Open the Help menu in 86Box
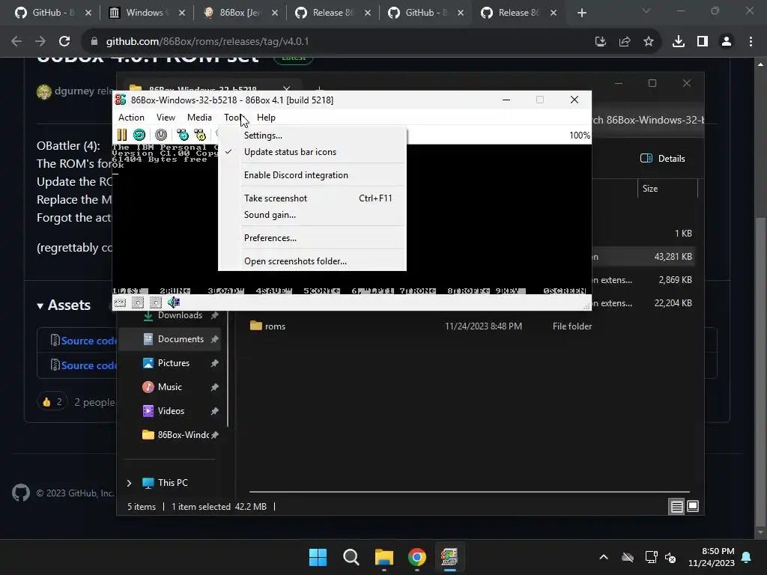 click(266, 118)
